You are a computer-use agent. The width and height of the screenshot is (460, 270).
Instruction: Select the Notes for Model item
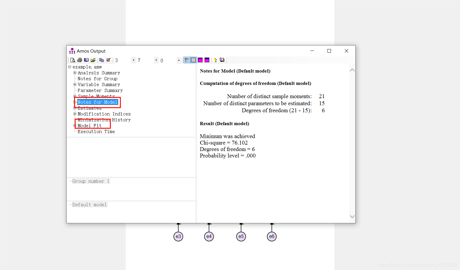(98, 102)
